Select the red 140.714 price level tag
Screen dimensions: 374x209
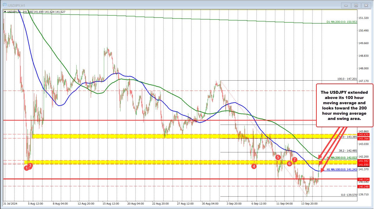pyautogui.click(x=364, y=180)
